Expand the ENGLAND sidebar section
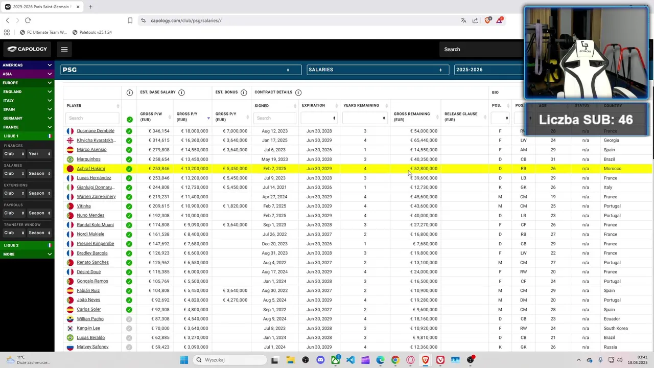The height and width of the screenshot is (368, 654). (27, 91)
